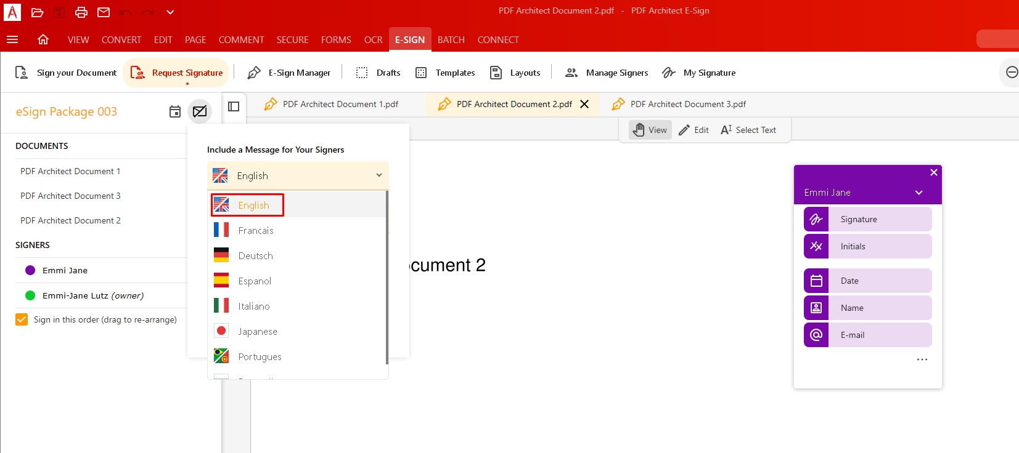Choose Japanese from language list
Screen dimensions: 1019x453
pos(298,331)
